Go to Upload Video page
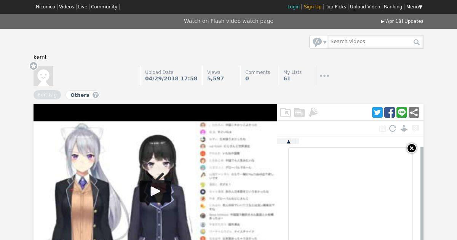 click(x=365, y=7)
